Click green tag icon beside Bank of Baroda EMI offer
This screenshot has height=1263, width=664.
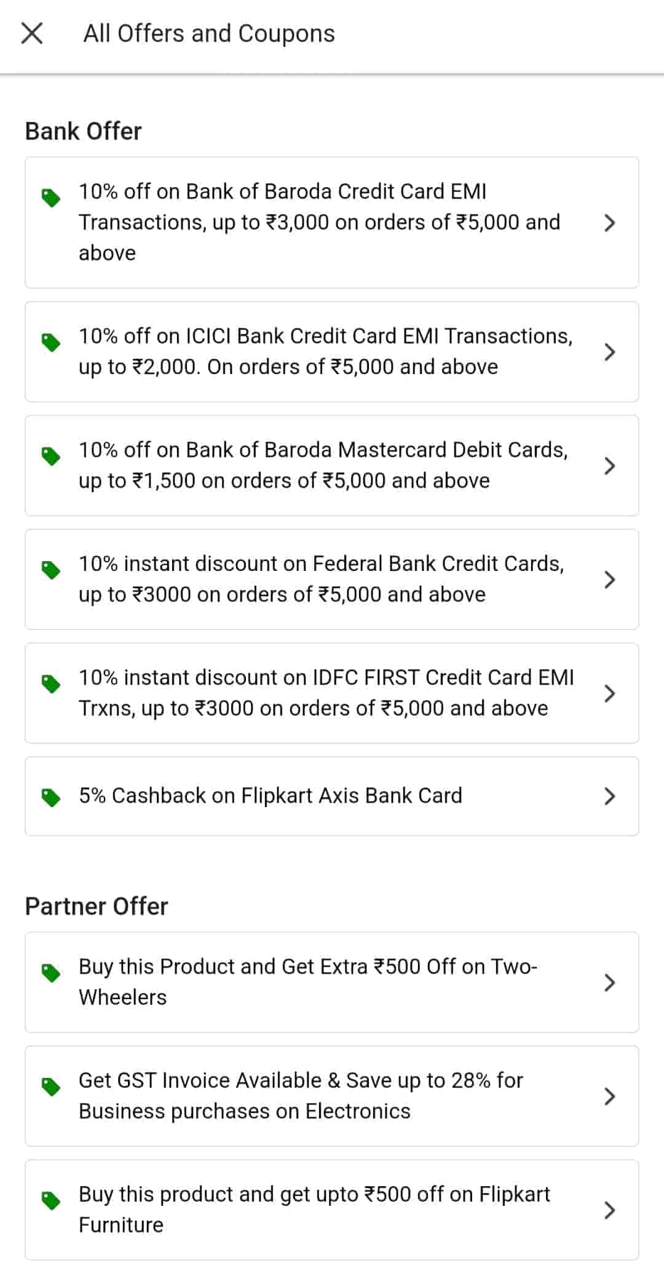tap(50, 197)
